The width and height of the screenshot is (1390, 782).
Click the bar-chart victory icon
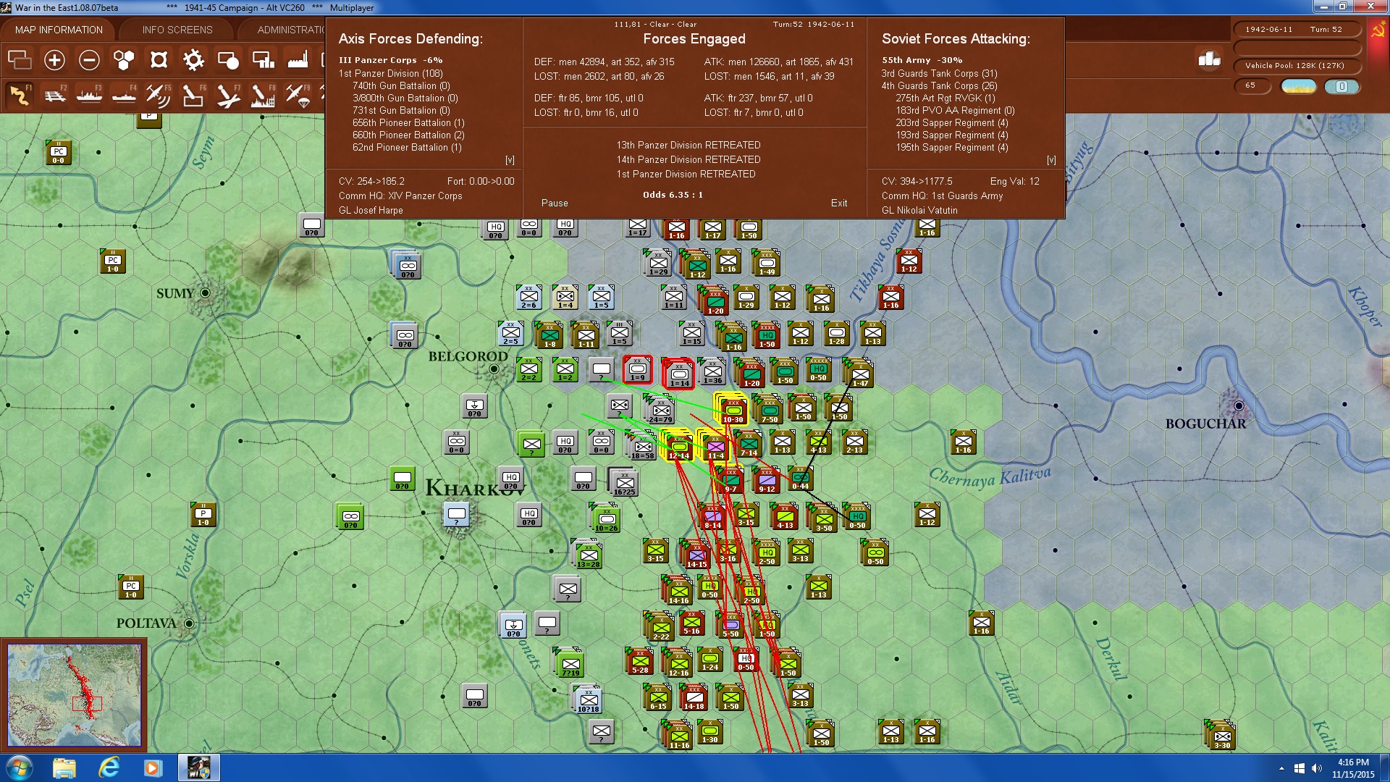tap(1209, 59)
